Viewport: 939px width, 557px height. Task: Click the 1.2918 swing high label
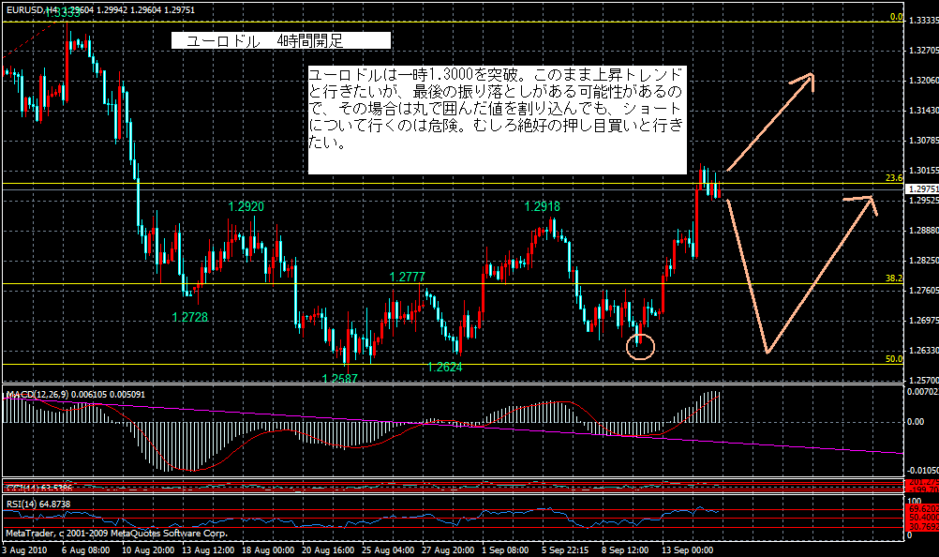543,206
